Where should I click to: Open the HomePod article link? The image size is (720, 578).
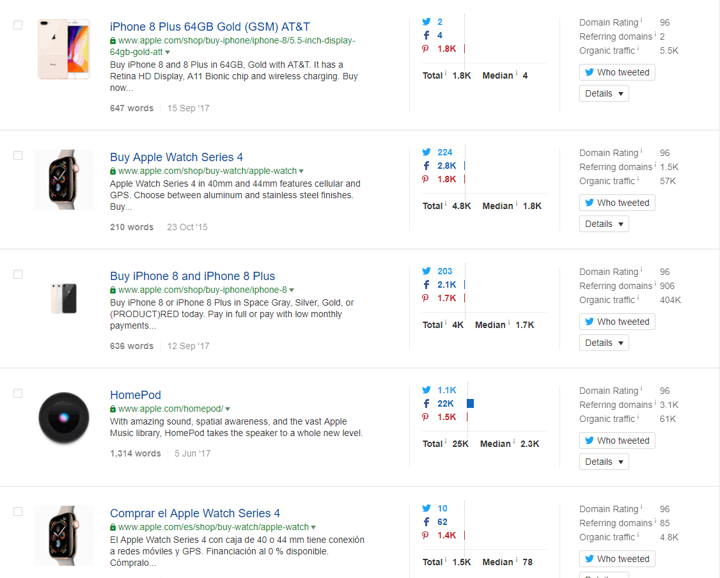pyautogui.click(x=136, y=394)
